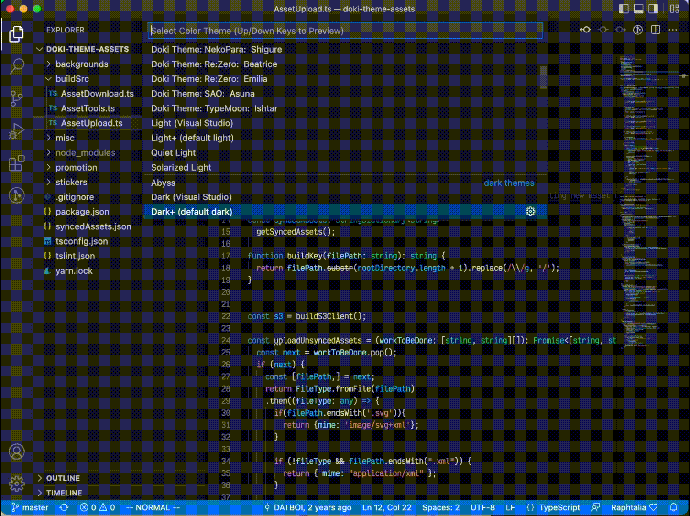Toggle file blame icon in editor toolbar

point(638,30)
